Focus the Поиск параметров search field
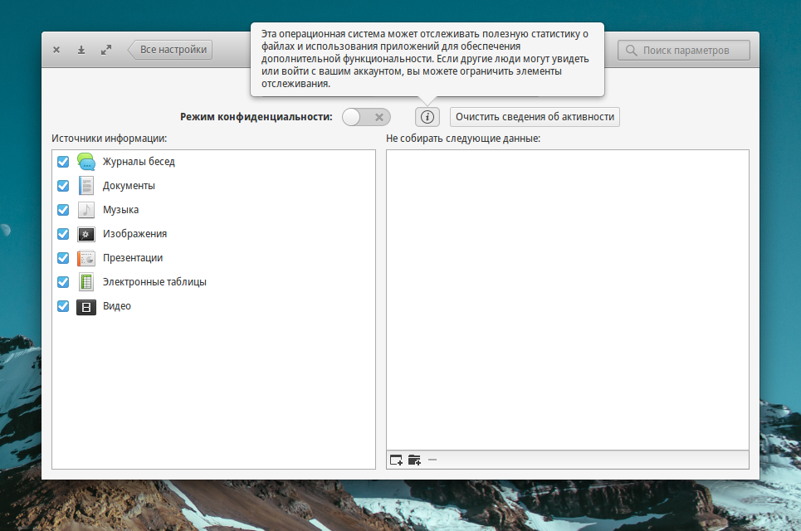 click(x=683, y=50)
